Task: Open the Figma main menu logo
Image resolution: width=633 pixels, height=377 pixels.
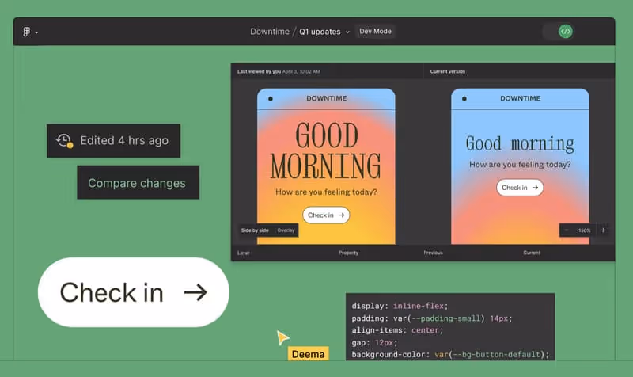Action: 27,32
